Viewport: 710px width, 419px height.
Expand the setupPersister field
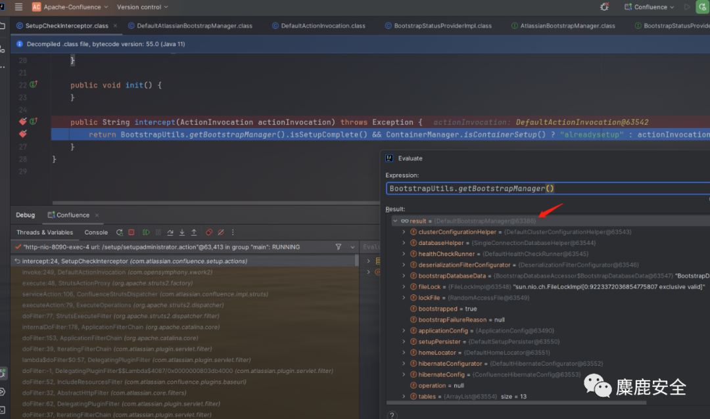pyautogui.click(x=404, y=342)
